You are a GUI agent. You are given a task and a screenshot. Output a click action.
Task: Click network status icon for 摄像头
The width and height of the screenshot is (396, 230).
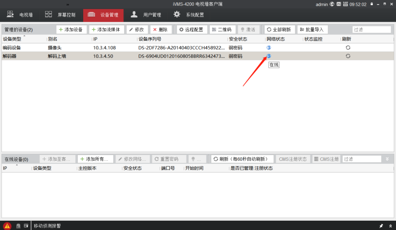[269, 48]
